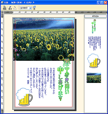
Task: Select the beer mug thumbnail in side panel
Action: pos(94,61)
